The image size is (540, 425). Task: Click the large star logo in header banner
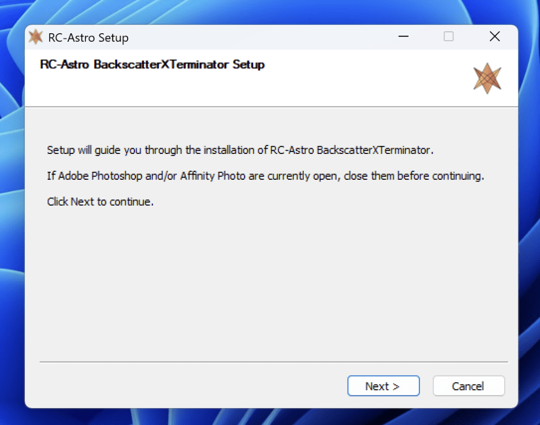point(487,78)
